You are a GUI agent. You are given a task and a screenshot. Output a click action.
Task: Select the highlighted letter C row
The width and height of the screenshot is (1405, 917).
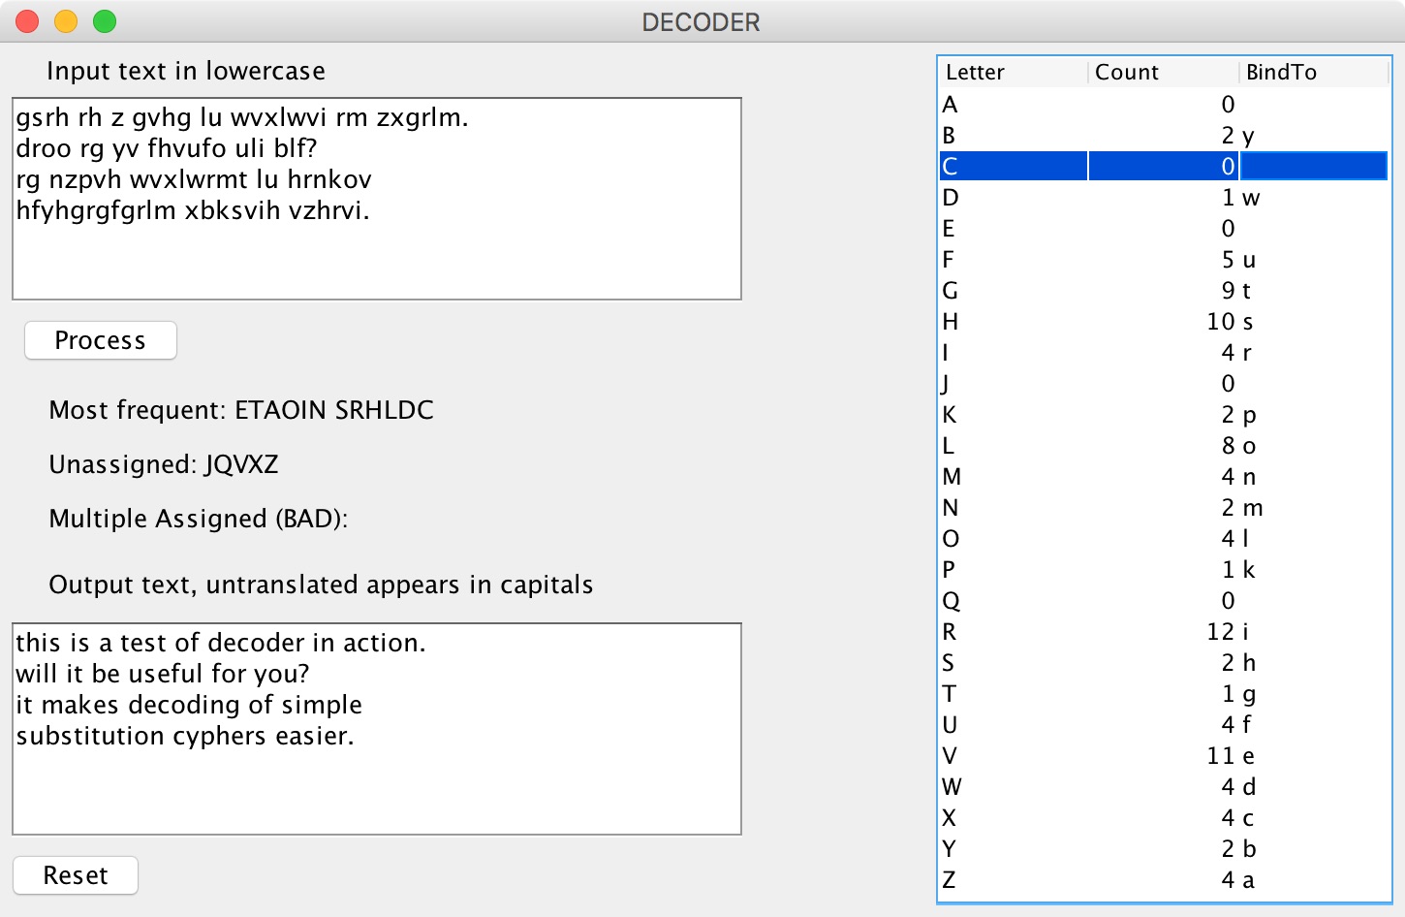pos(1013,167)
